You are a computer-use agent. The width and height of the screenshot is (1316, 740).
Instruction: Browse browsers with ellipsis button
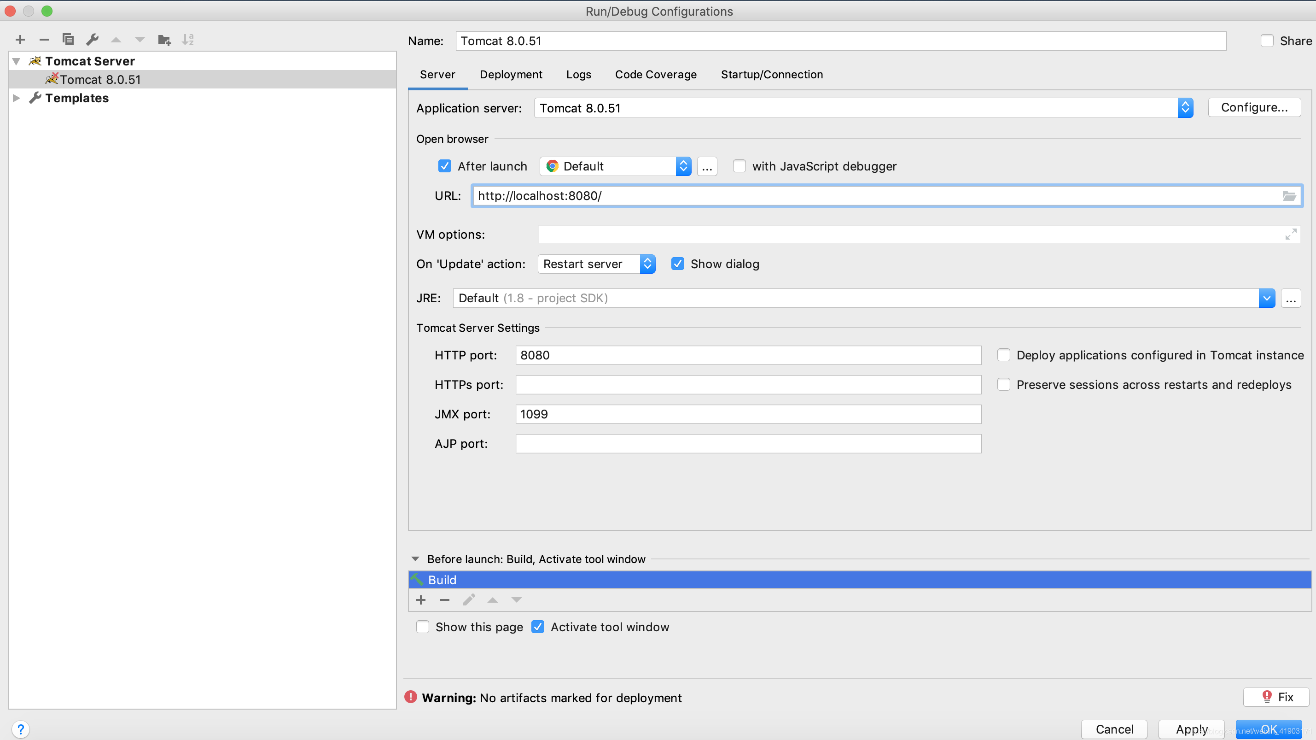[707, 167]
